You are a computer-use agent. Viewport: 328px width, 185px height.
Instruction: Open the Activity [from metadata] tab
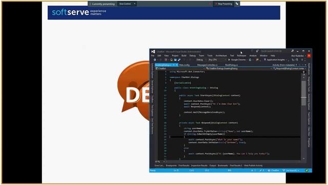283,65
